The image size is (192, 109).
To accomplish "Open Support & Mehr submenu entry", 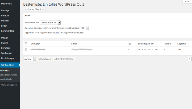I will (x=6, y=79).
